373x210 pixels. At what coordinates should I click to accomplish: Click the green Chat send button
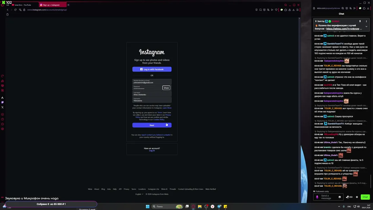[365, 197]
